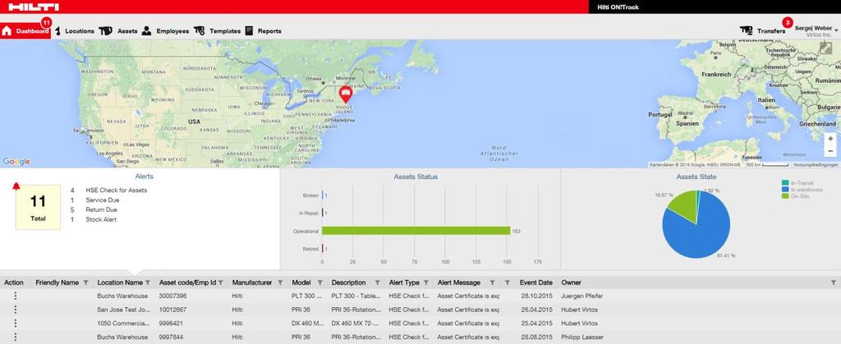Open the Employees menu

coord(172,31)
